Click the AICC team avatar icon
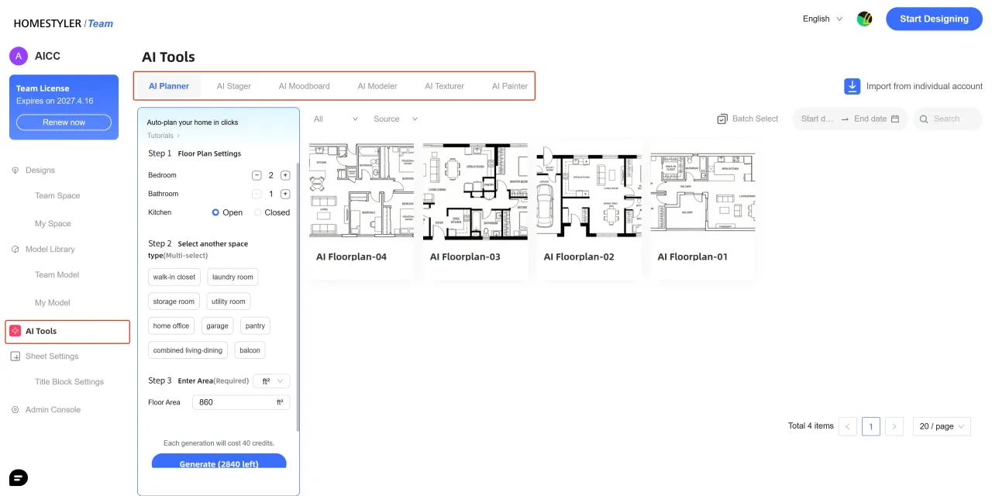Image resolution: width=992 pixels, height=496 pixels. point(19,56)
